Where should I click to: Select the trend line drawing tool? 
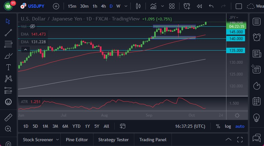point(8,33)
